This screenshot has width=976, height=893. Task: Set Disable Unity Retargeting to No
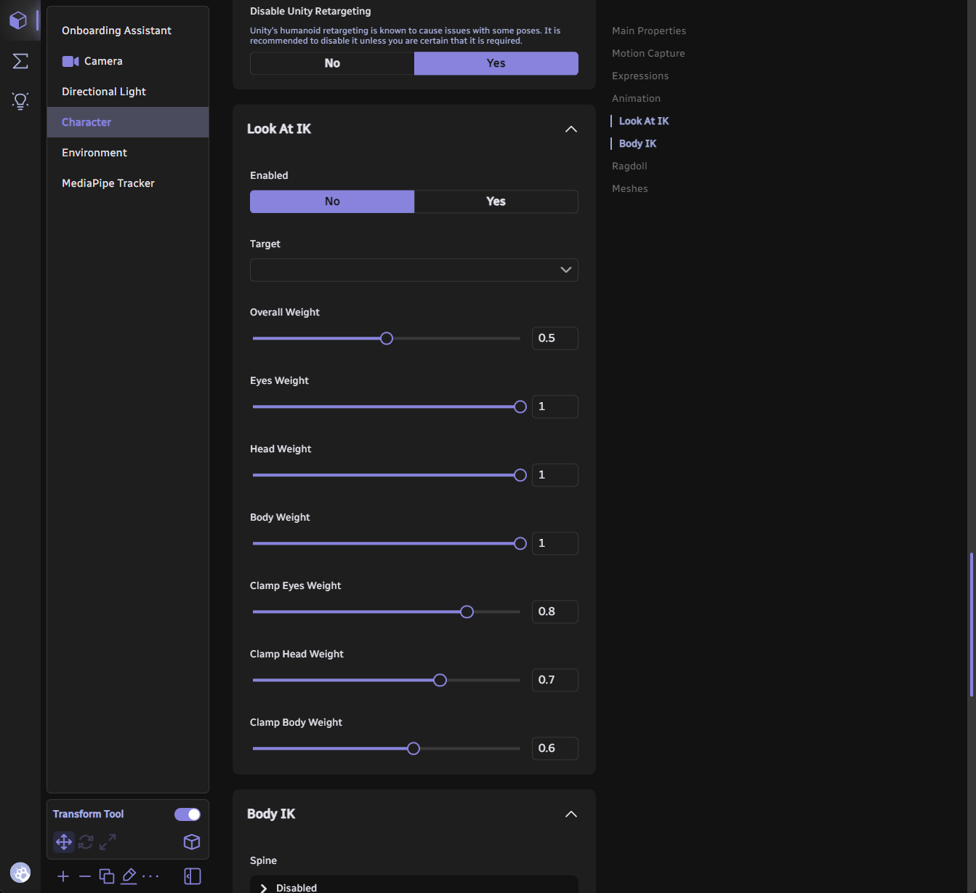coord(332,63)
